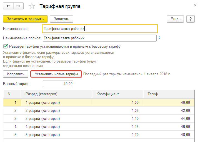
Task: Add form to favorites with star icon
Action: coord(32,6)
